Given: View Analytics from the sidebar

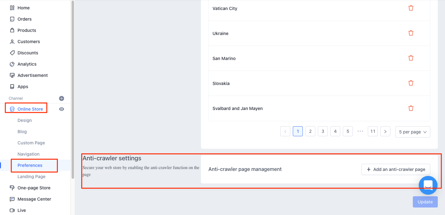Looking at the screenshot, I should [27, 64].
